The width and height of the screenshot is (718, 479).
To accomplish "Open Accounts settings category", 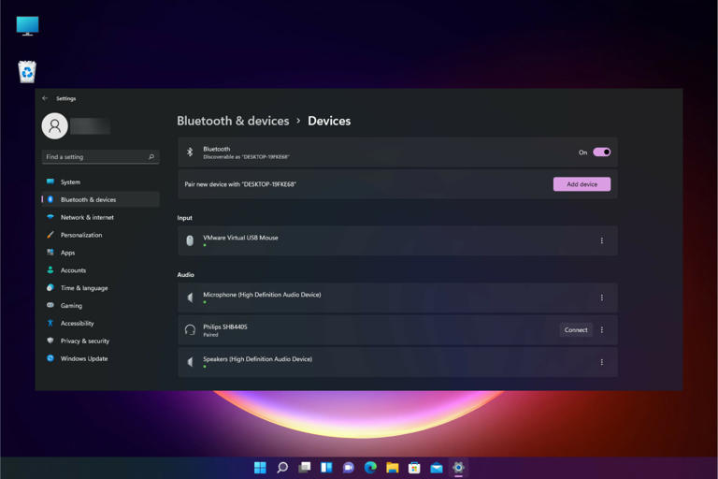I will coord(100,270).
